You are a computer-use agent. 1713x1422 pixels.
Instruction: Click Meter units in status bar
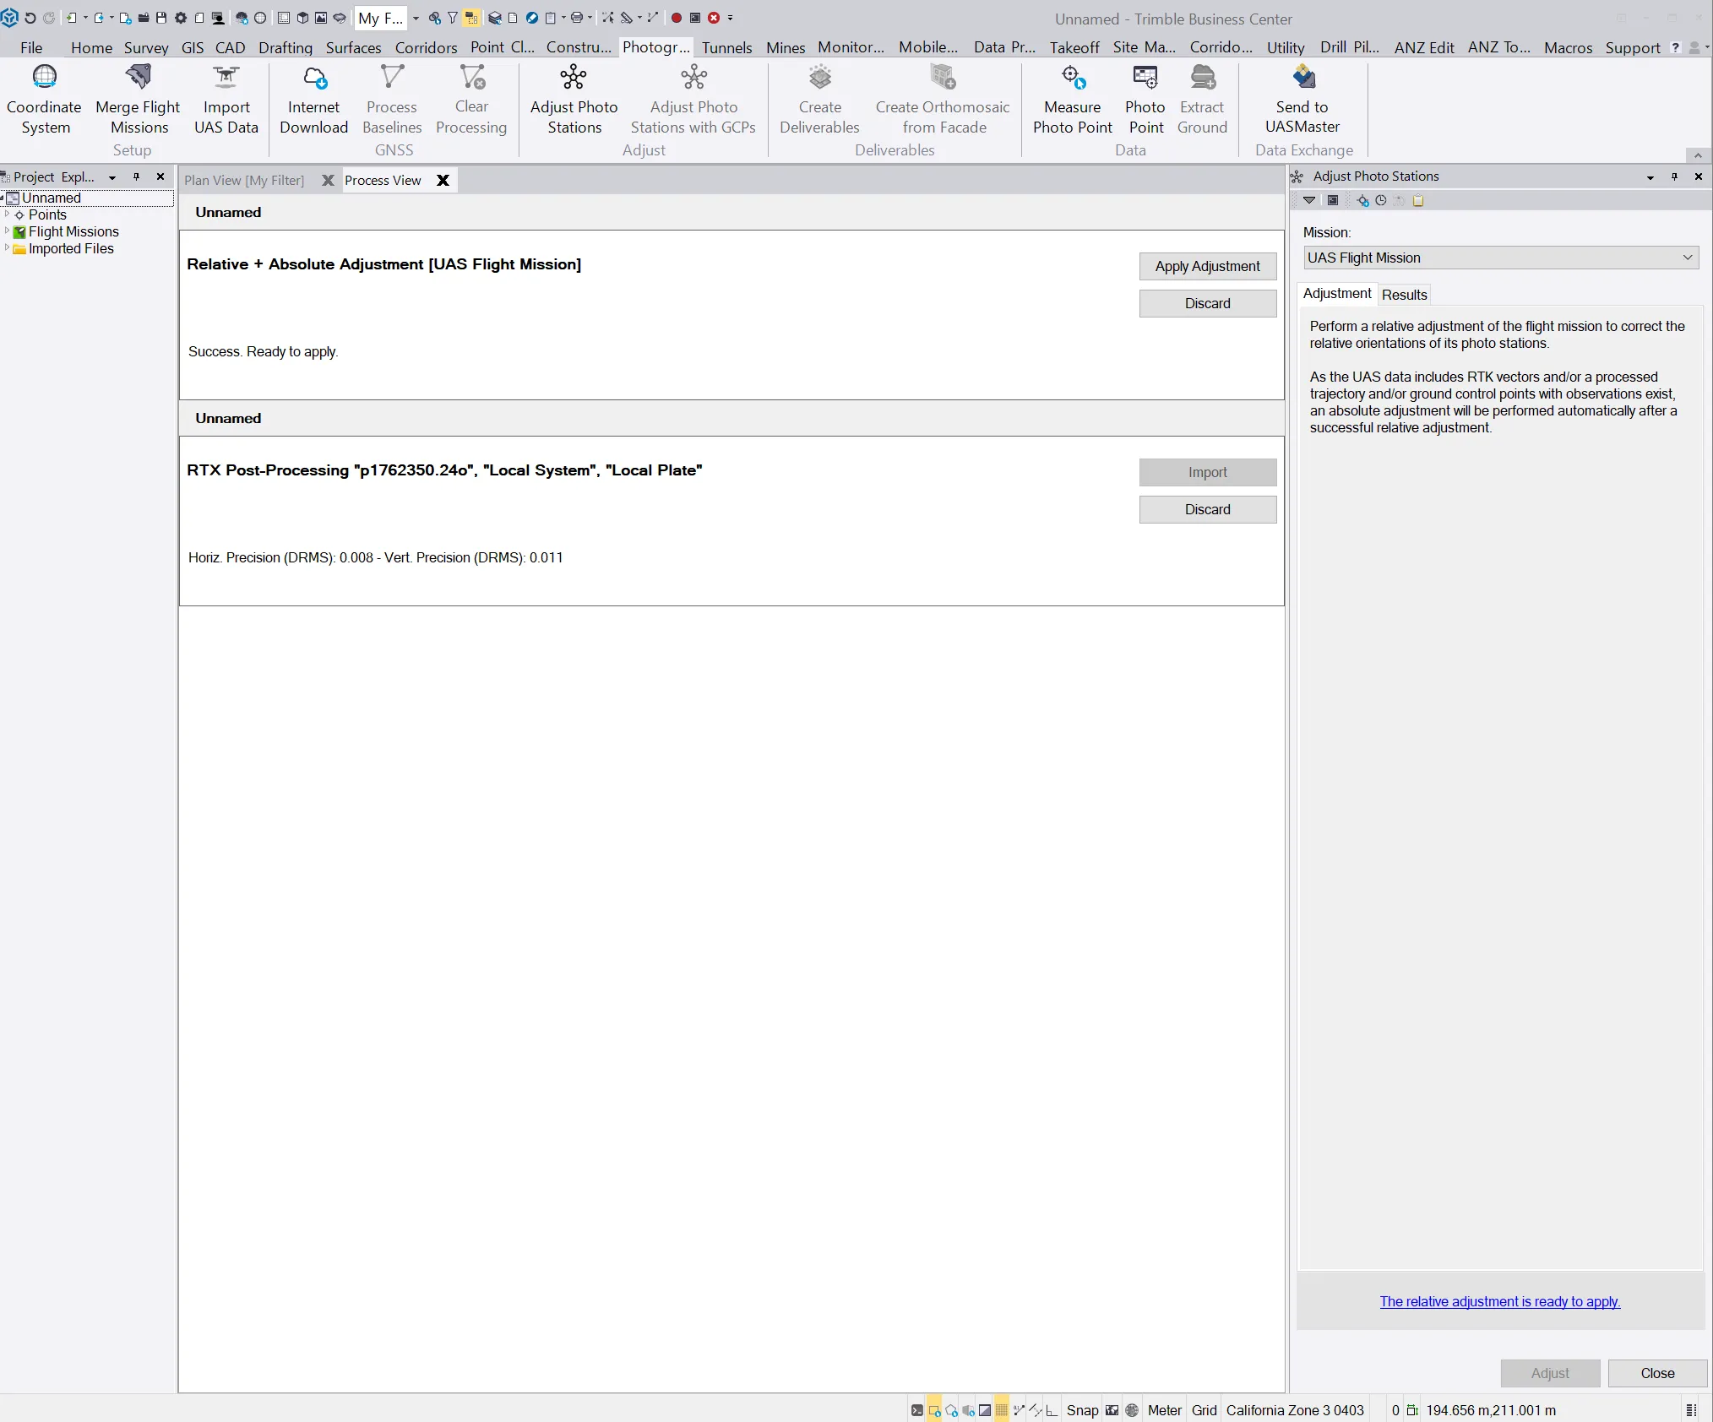(1164, 1410)
